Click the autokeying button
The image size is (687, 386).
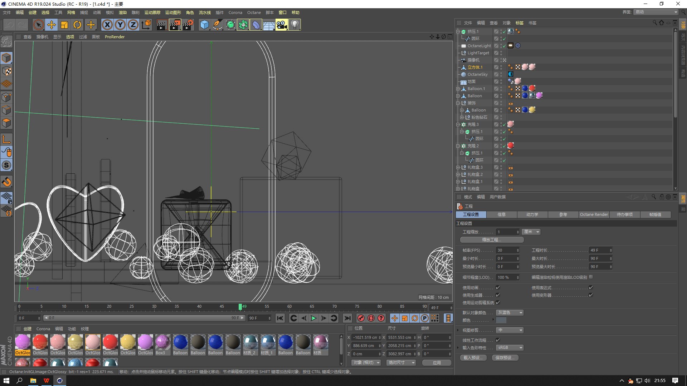point(371,318)
